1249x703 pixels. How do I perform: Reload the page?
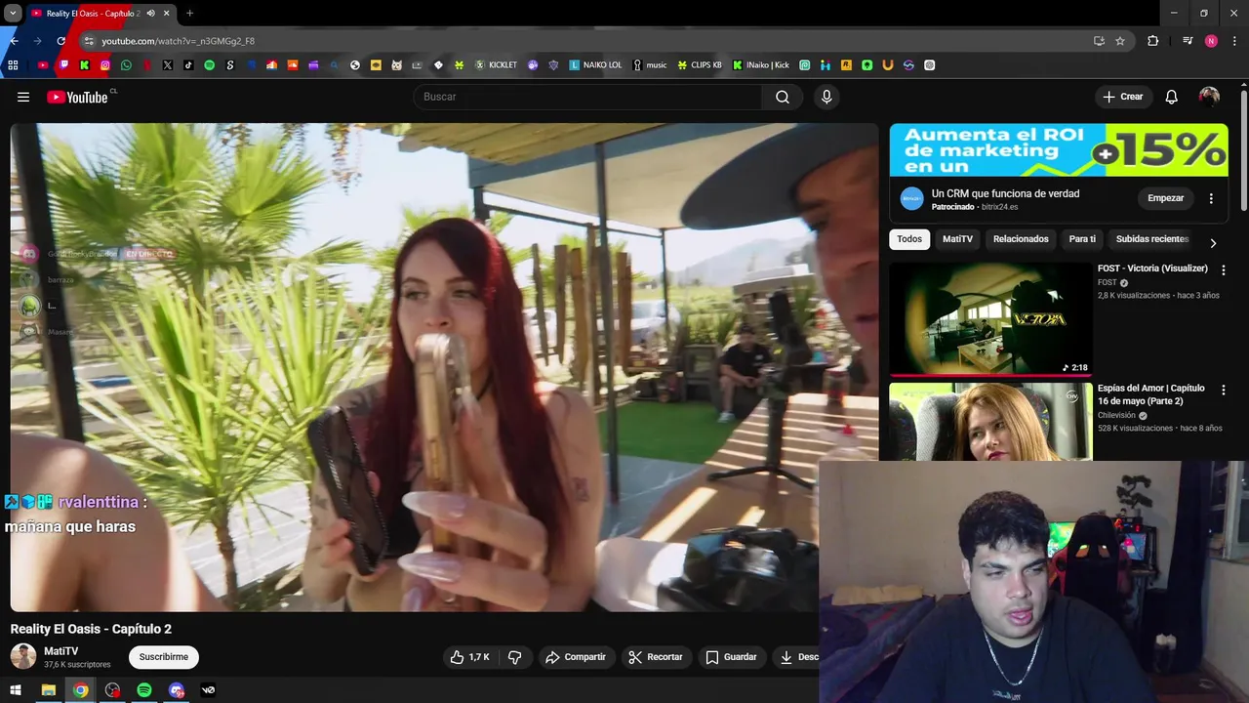60,41
